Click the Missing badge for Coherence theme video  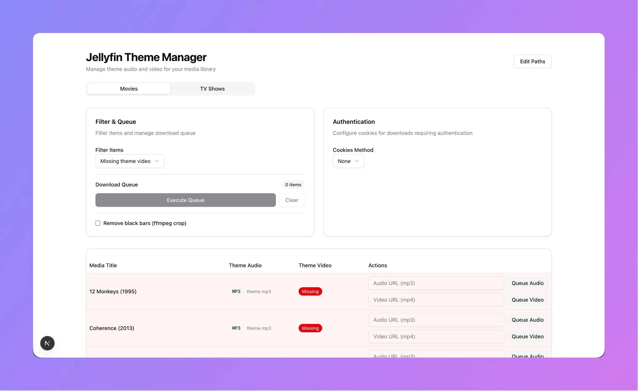click(310, 328)
